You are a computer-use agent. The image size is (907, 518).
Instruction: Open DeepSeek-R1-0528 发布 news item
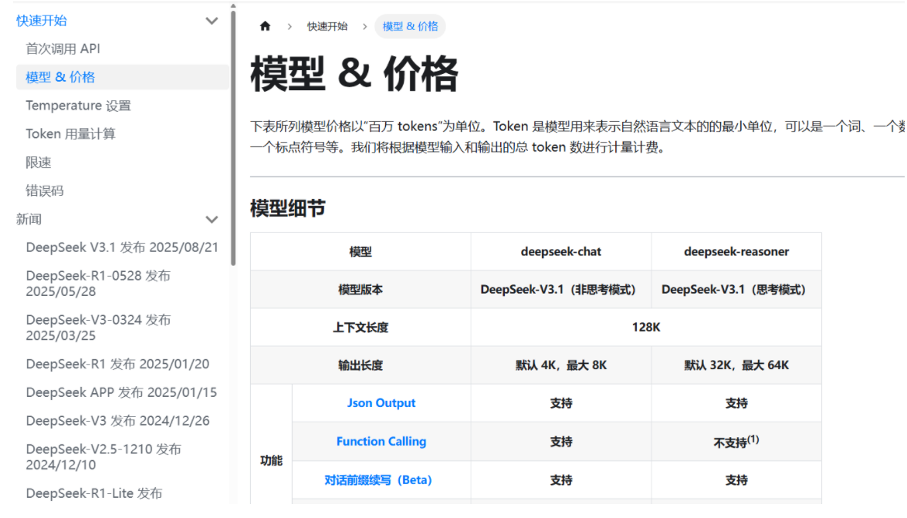pos(98,284)
